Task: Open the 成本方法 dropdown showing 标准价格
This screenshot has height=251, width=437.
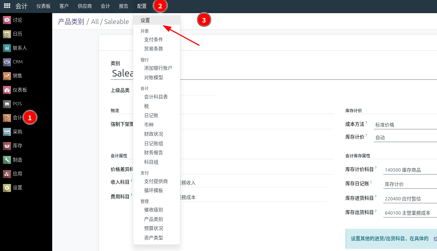Action: click(406, 125)
